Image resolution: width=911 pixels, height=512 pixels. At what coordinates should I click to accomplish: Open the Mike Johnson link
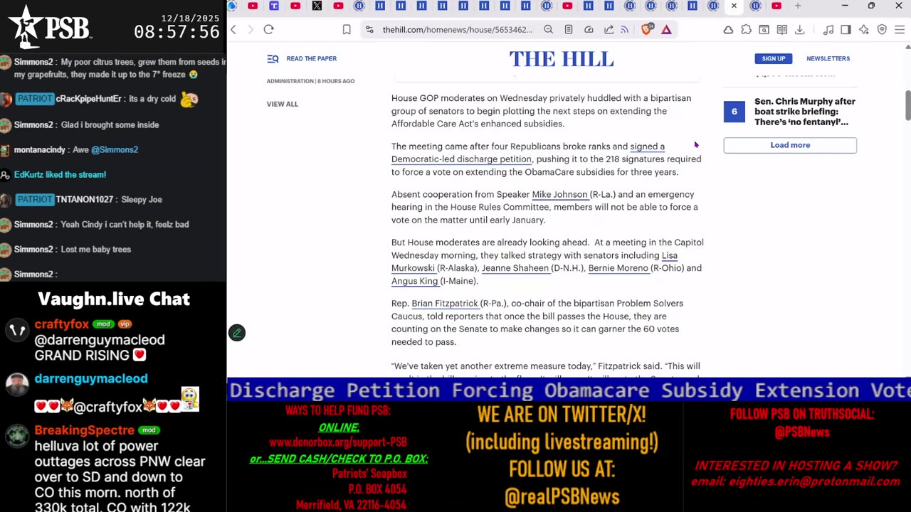[559, 194]
